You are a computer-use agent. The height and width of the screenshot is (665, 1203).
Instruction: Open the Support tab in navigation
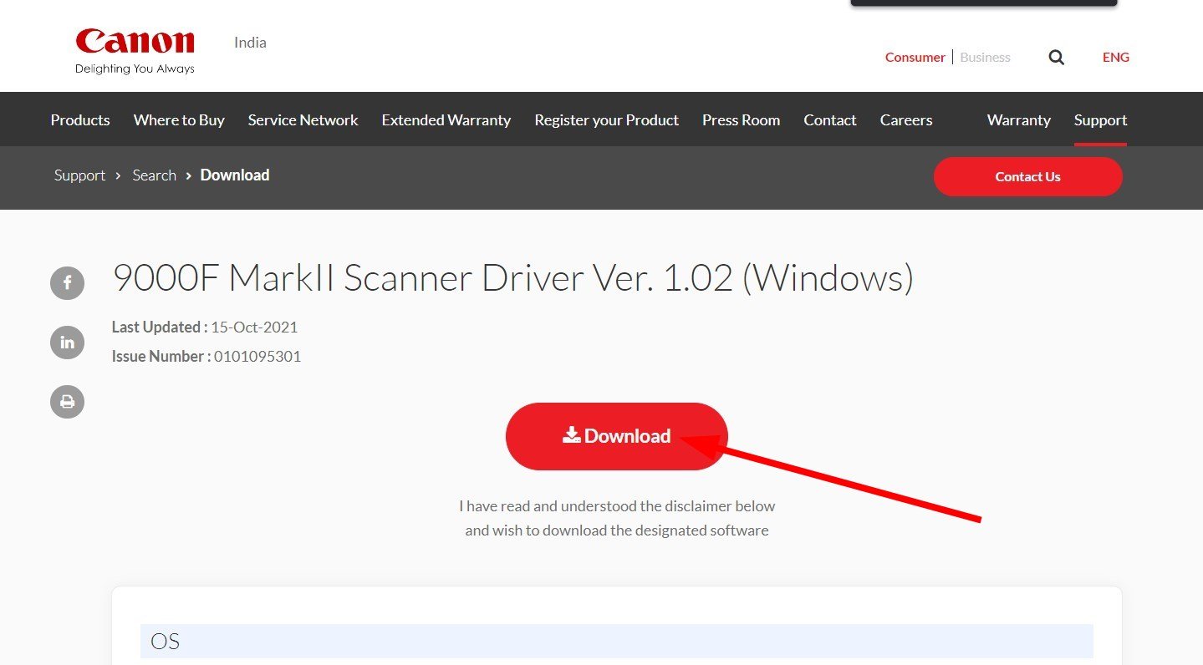pyautogui.click(x=1100, y=120)
